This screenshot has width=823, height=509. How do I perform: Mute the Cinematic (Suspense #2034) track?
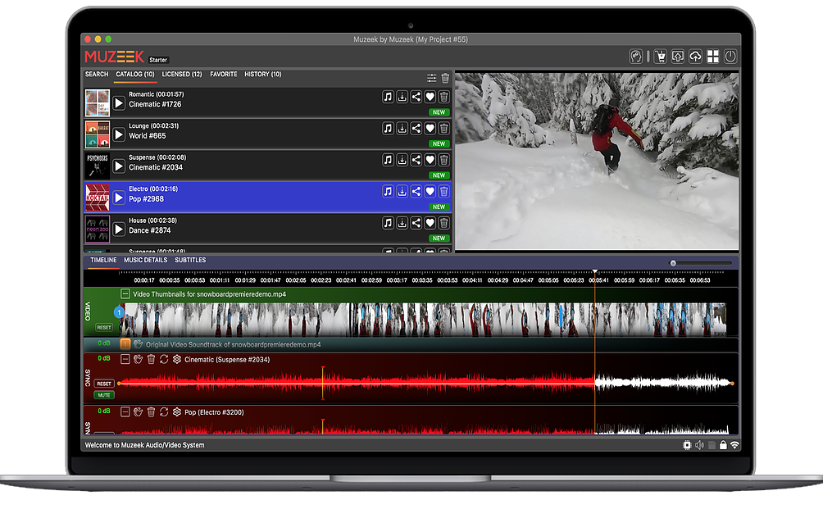104,395
